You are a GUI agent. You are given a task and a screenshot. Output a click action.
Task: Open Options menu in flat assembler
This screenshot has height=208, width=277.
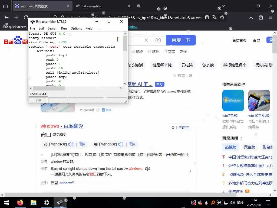[76, 28]
